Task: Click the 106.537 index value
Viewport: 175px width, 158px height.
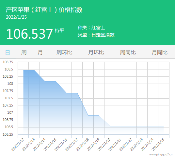Action: pyautogui.click(x=29, y=34)
